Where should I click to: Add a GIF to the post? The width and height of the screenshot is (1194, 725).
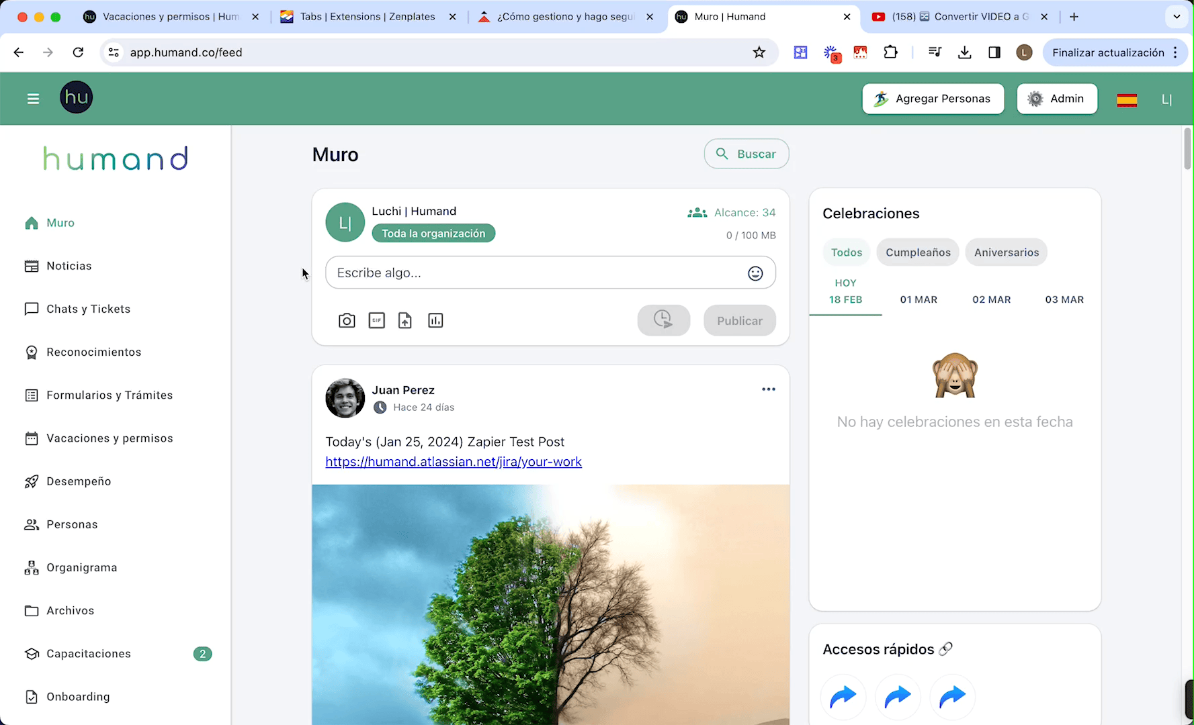tap(376, 321)
